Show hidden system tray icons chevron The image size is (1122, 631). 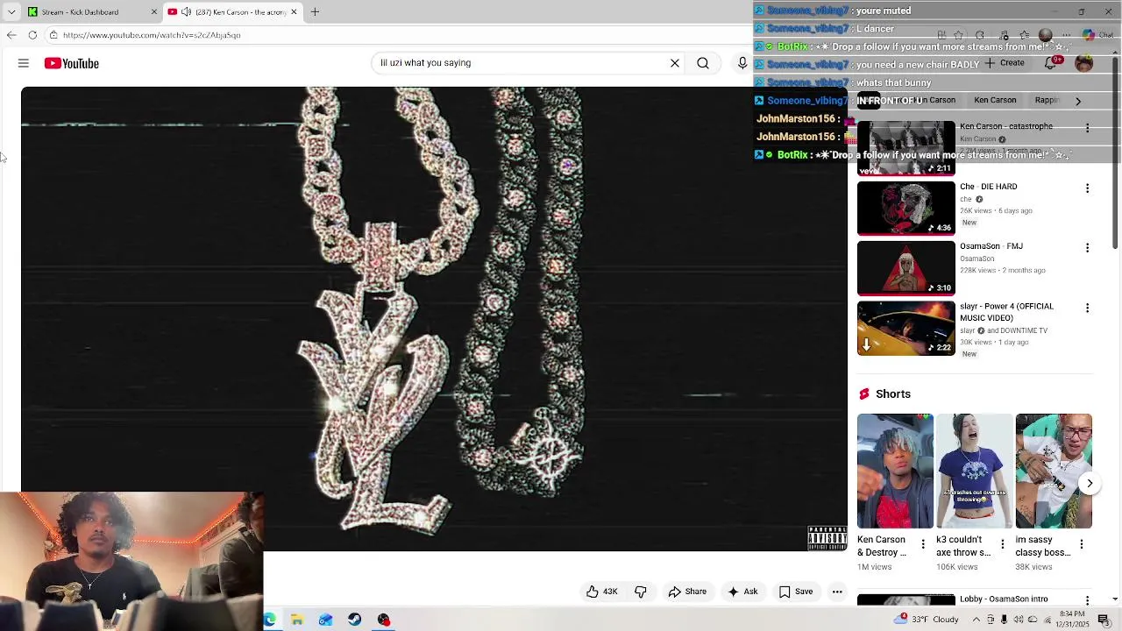[976, 620]
